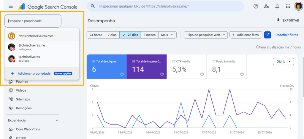Open Vídeos in the sidebar

(x=21, y=90)
